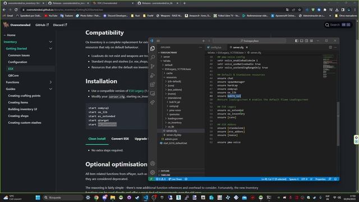The image size is (359, 202).
Task: Expand the cache folder in Explorer
Action: [169, 74]
